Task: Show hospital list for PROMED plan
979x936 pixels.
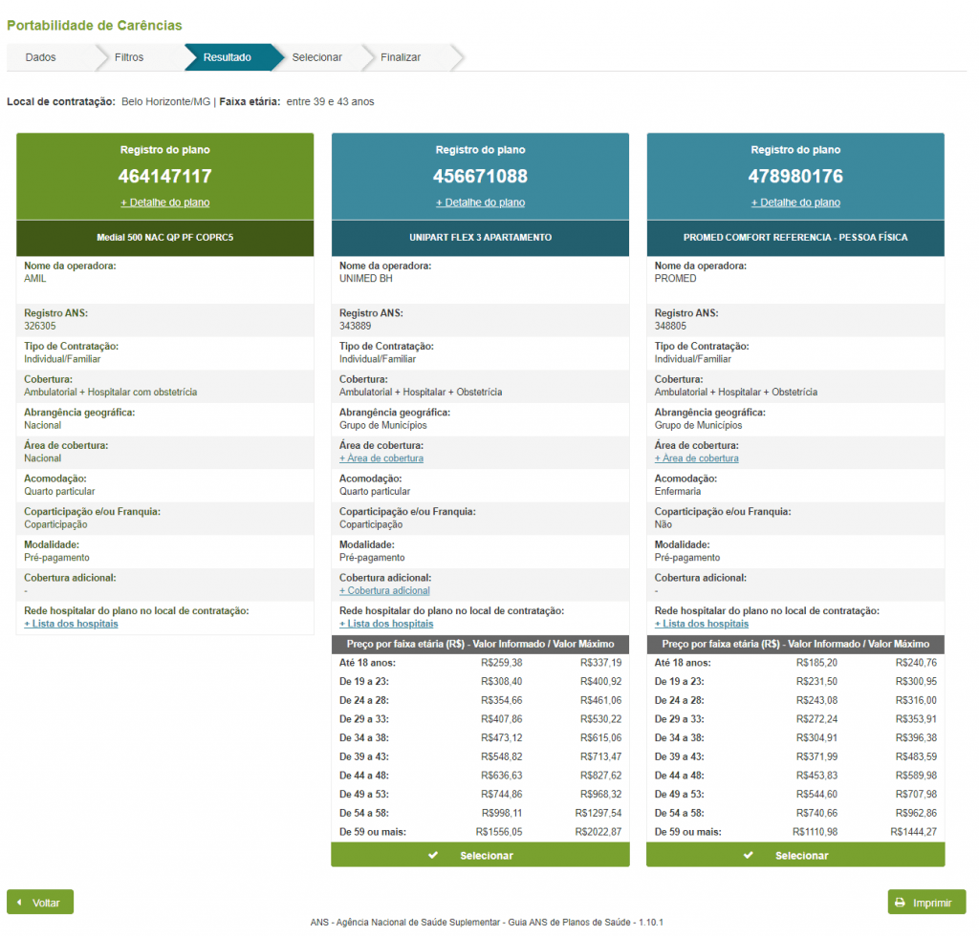Action: 702,624
